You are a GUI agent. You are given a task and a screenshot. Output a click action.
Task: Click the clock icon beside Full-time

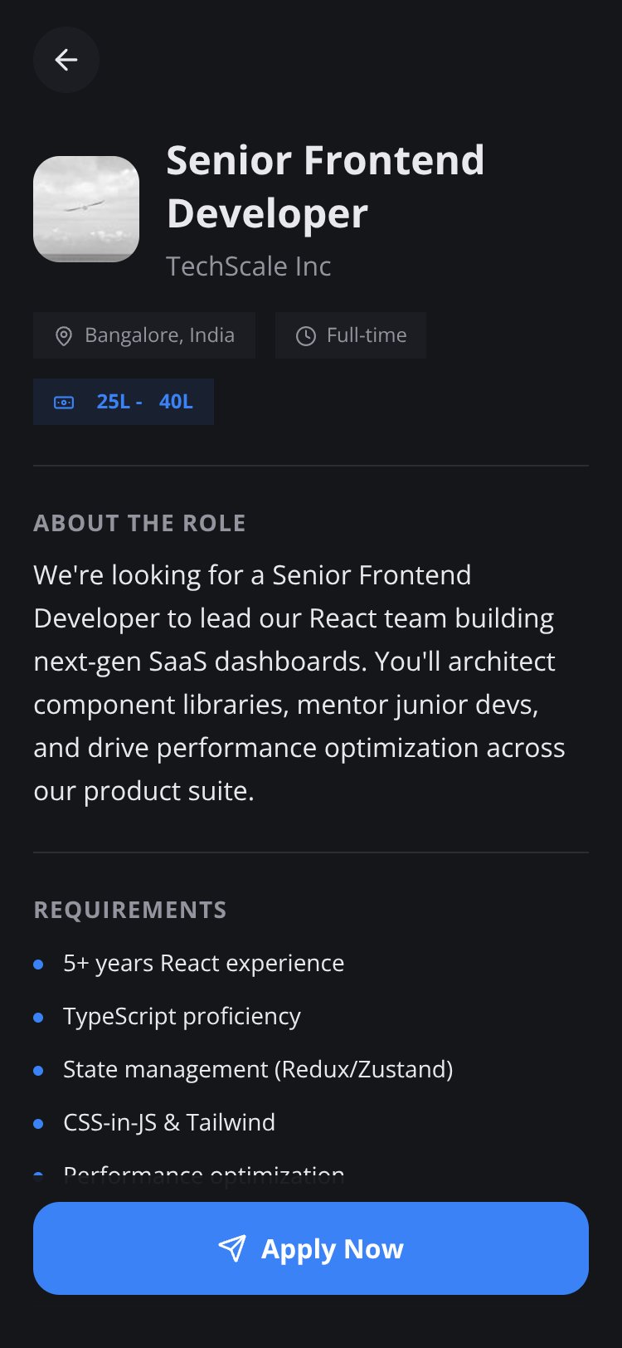306,336
